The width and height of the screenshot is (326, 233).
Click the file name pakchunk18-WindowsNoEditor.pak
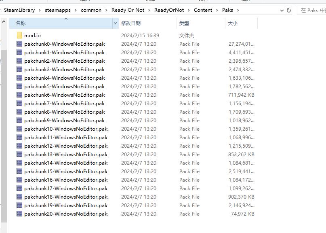pos(66,197)
